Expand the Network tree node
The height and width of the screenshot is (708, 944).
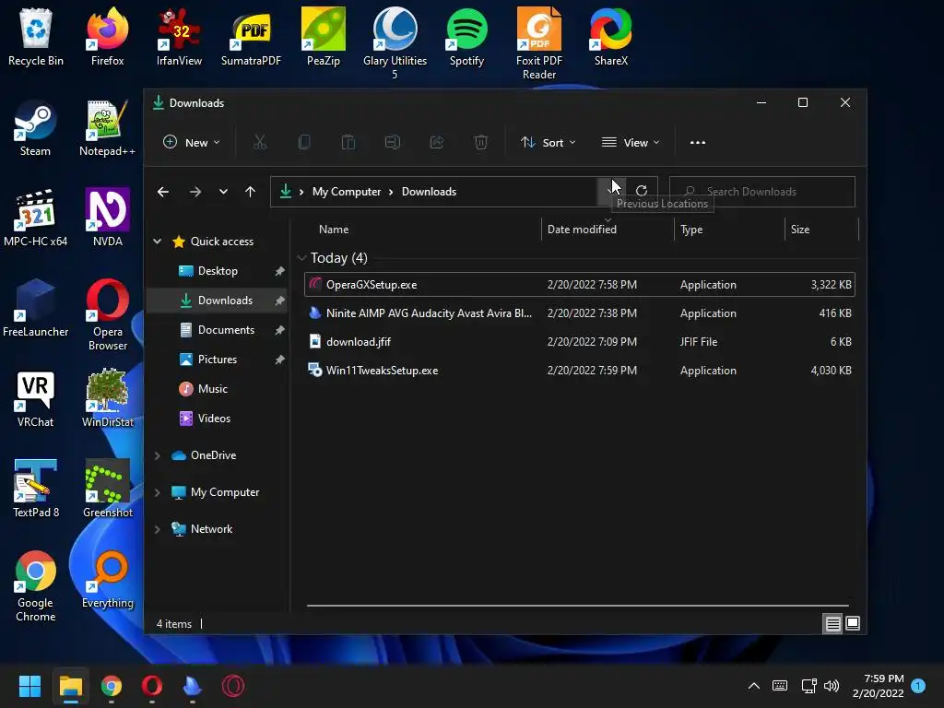[x=157, y=529]
